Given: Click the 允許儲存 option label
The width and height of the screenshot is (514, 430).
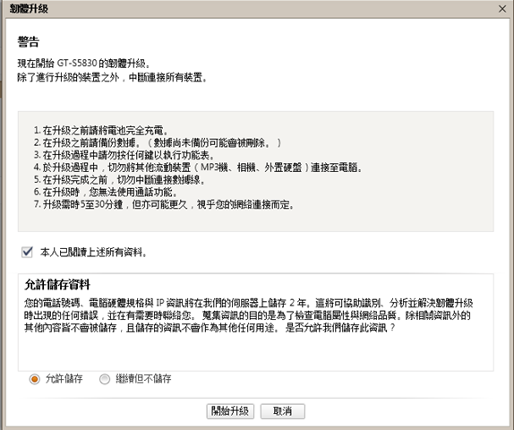Looking at the screenshot, I should click(x=64, y=379).
